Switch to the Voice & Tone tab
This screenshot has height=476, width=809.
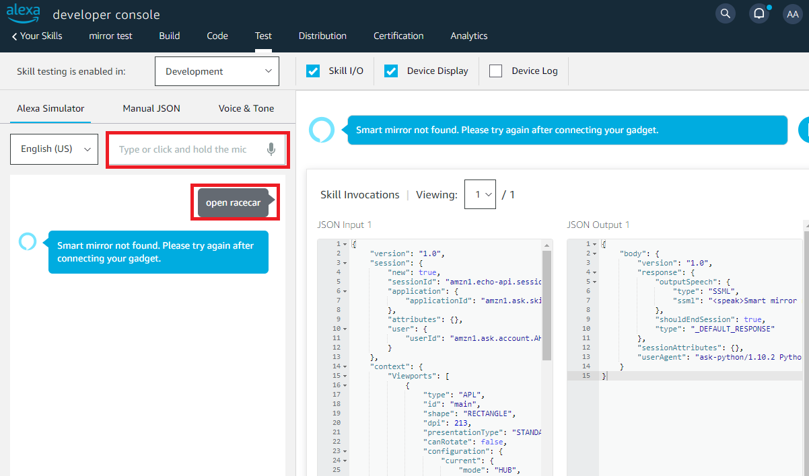tap(246, 108)
